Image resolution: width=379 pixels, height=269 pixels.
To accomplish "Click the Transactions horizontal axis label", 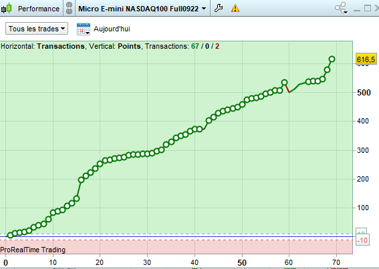I will tap(61, 46).
